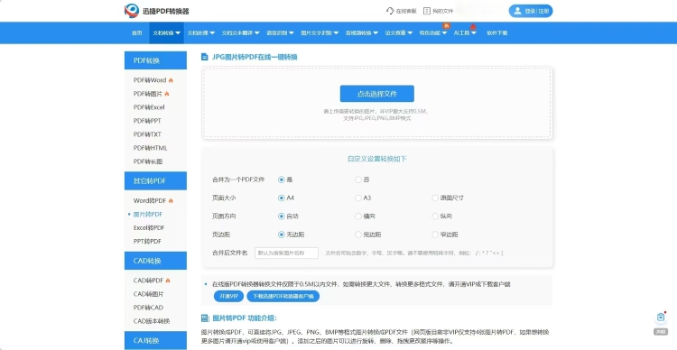Click the 我的文件 text link
Viewport: 677px width, 350px height.
(443, 11)
